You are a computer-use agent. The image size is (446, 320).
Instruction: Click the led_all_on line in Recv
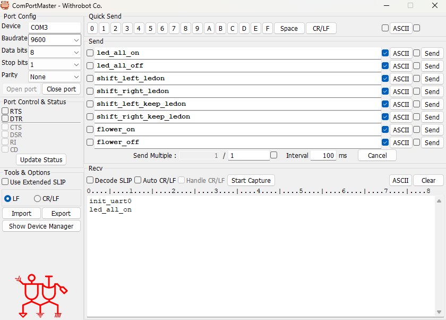(110, 210)
